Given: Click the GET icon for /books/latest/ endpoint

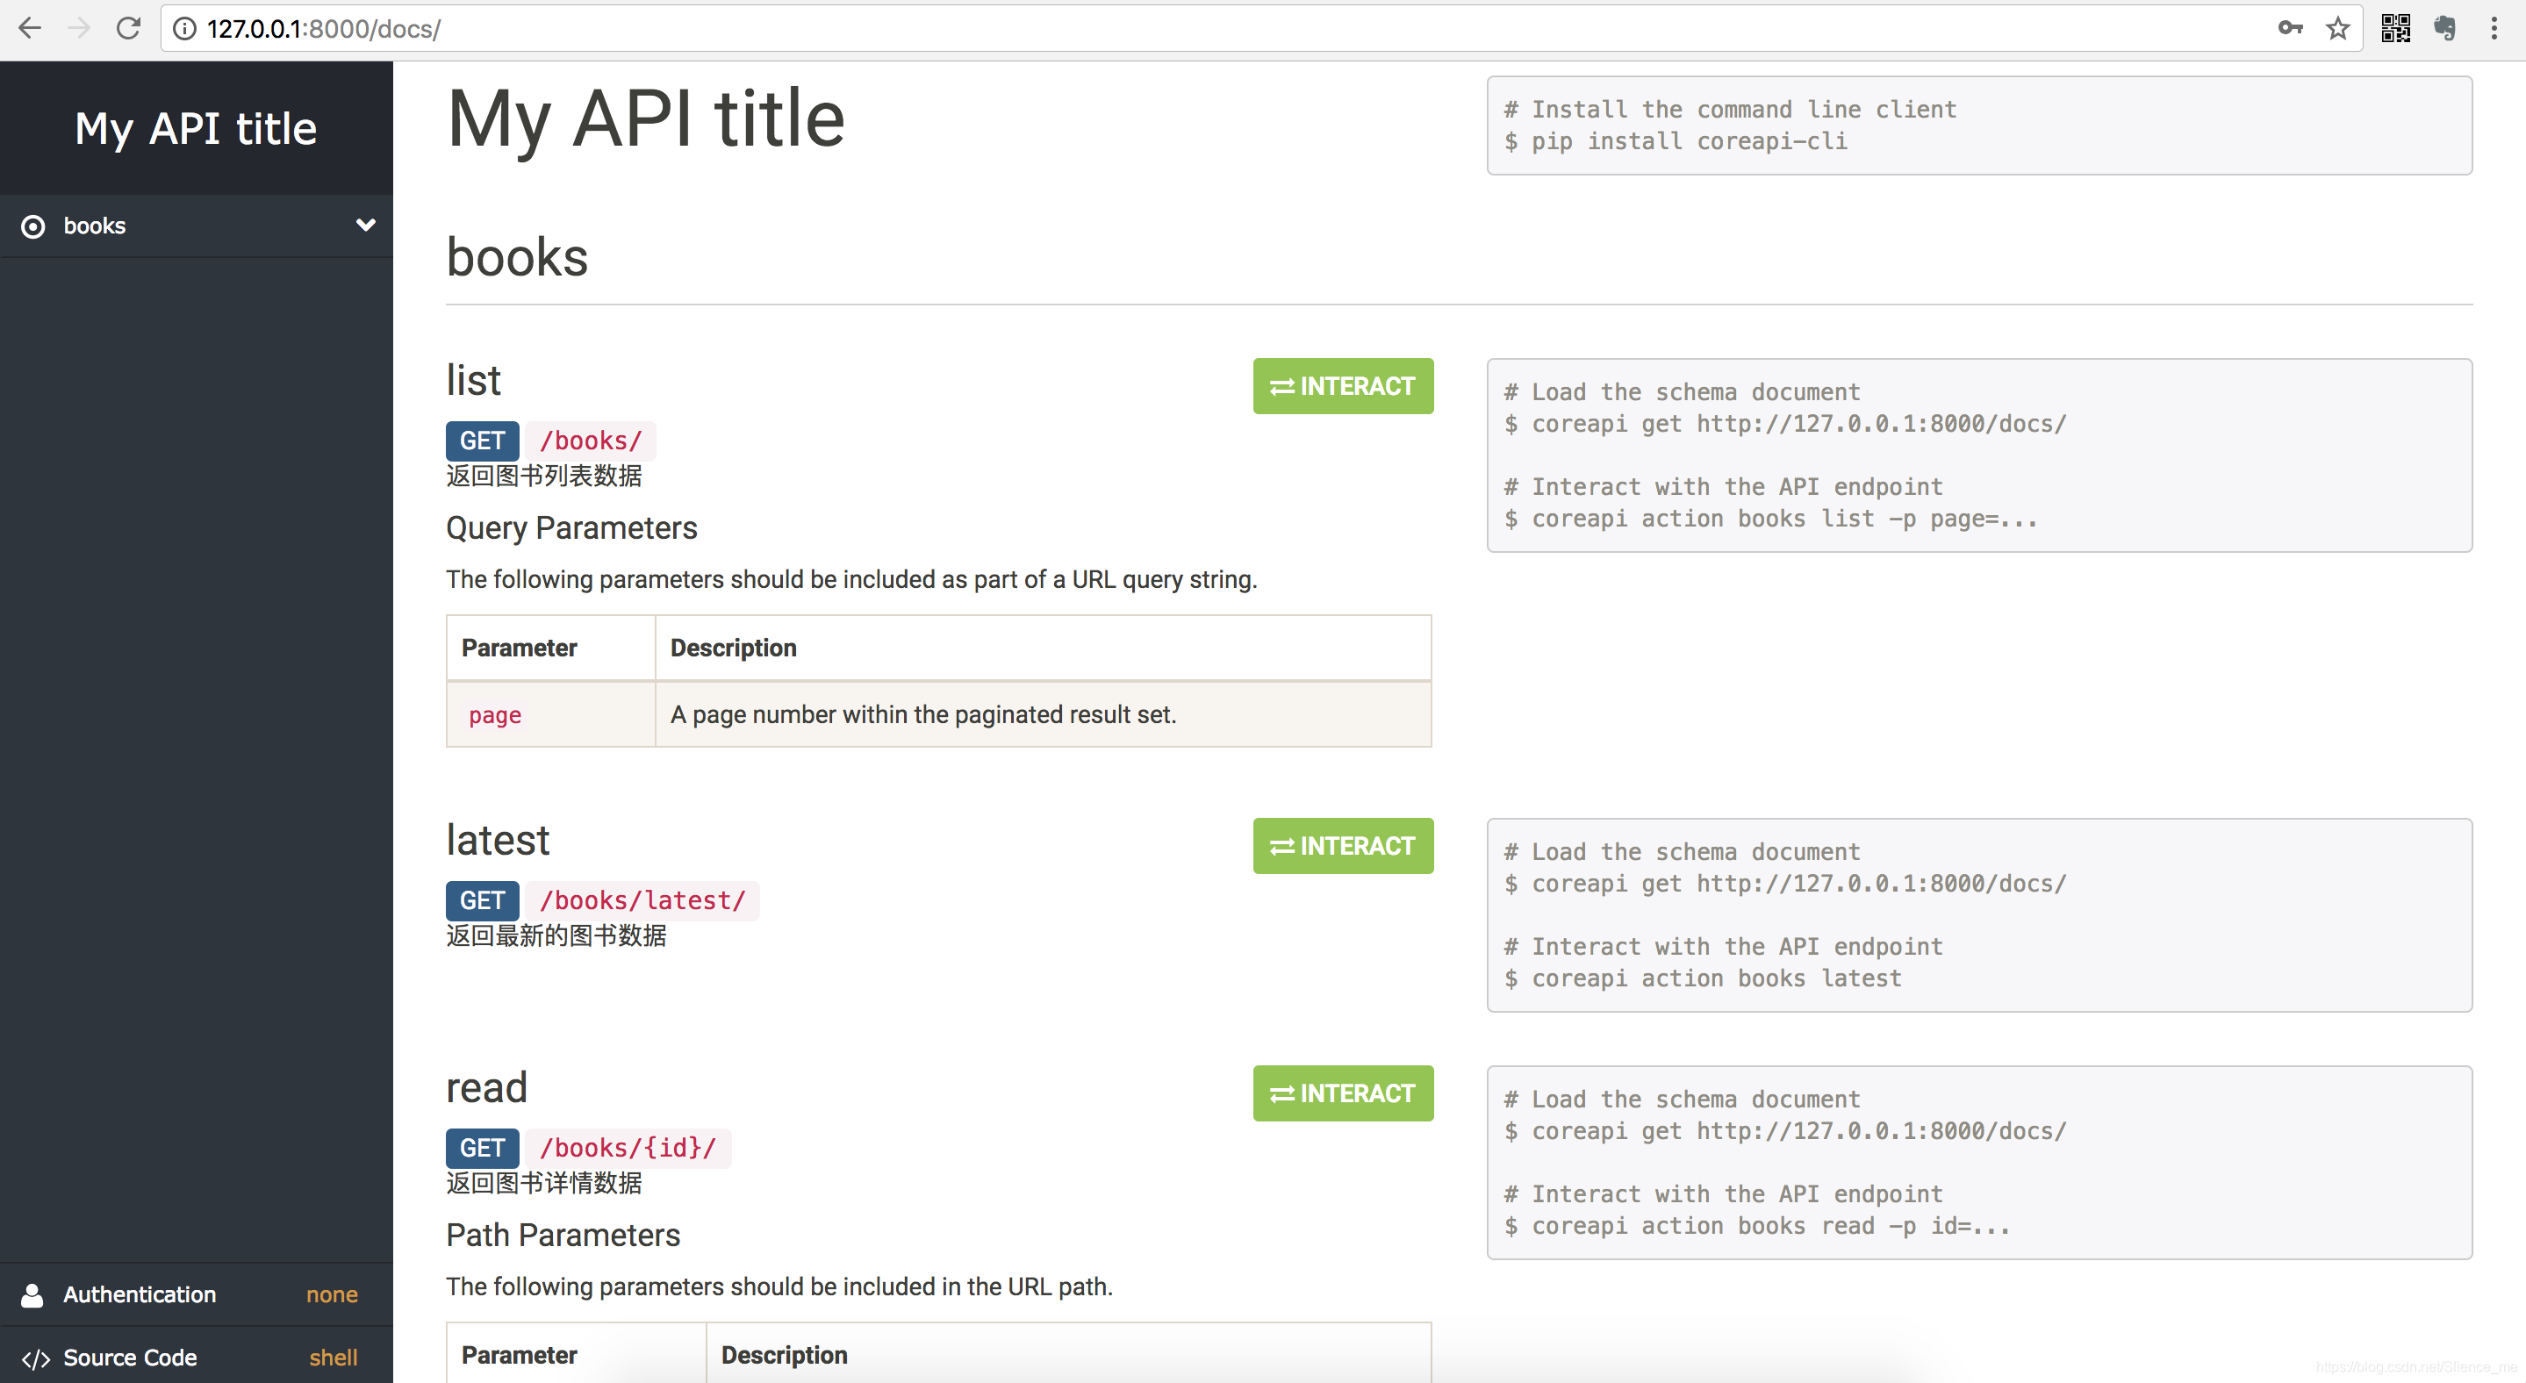Looking at the screenshot, I should (484, 901).
